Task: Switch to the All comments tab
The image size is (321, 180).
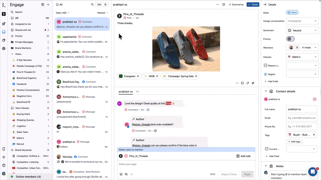Action: (x=137, y=91)
